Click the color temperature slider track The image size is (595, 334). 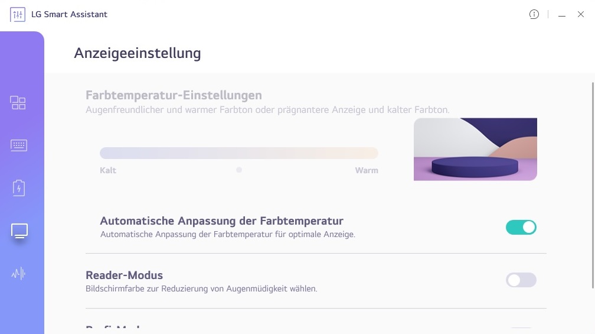pos(238,153)
